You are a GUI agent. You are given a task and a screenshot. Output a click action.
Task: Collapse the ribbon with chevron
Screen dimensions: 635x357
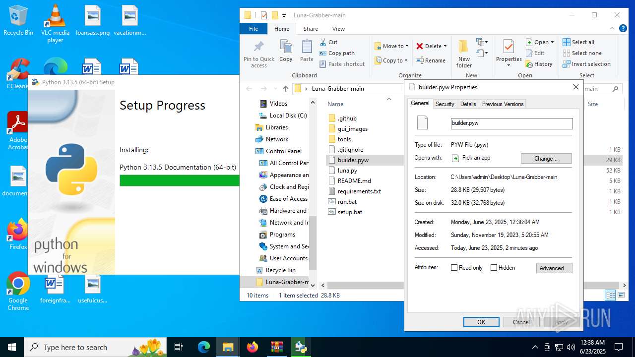coord(612,29)
